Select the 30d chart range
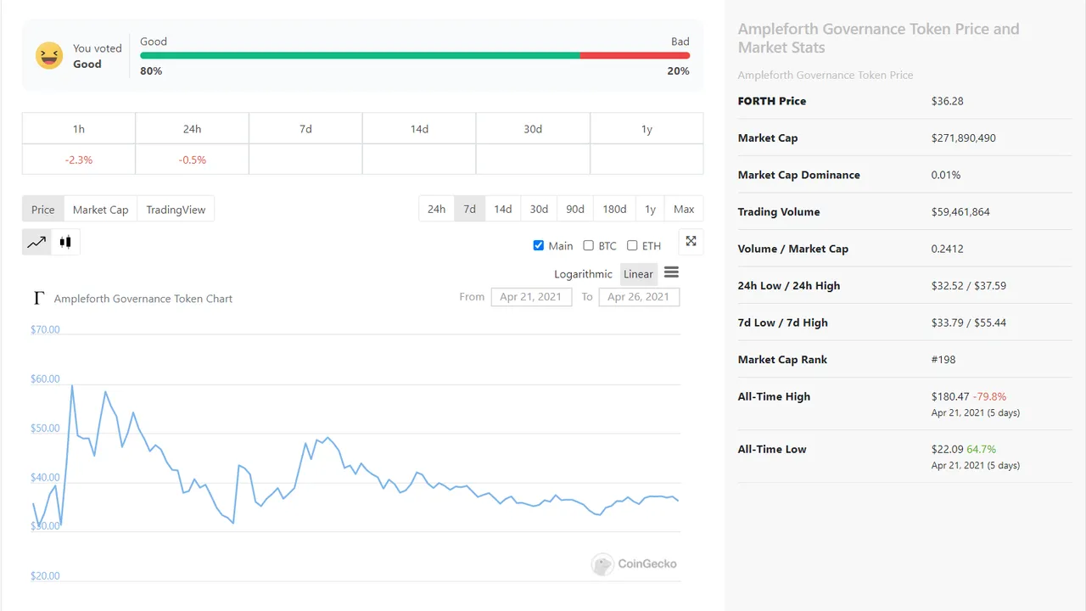The width and height of the screenshot is (1086, 611). pyautogui.click(x=539, y=209)
